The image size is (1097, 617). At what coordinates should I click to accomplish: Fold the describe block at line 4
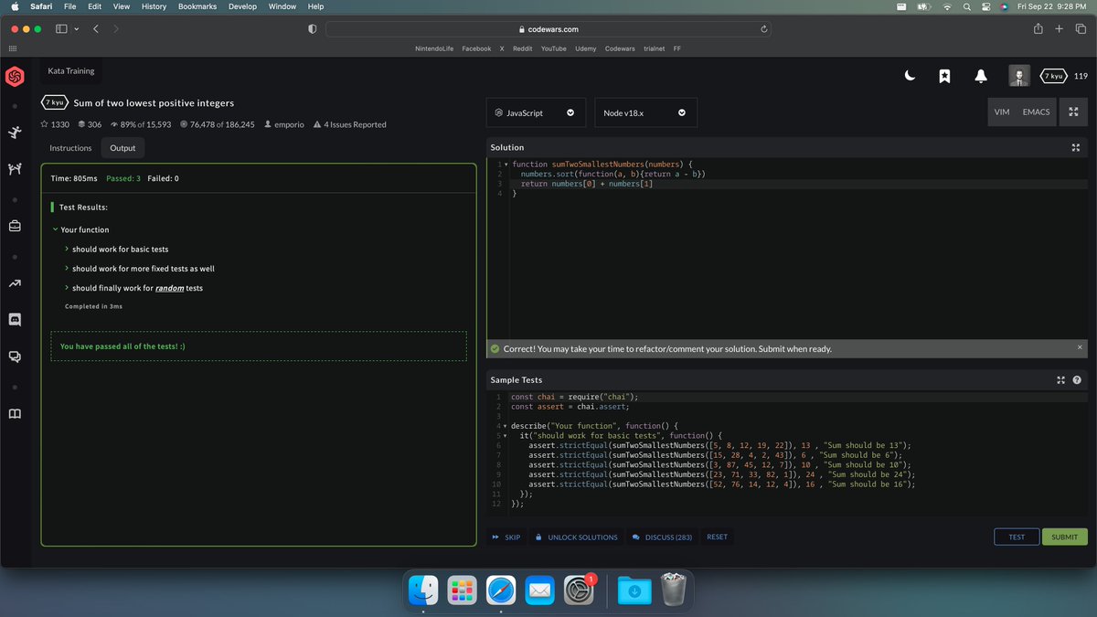(504, 426)
